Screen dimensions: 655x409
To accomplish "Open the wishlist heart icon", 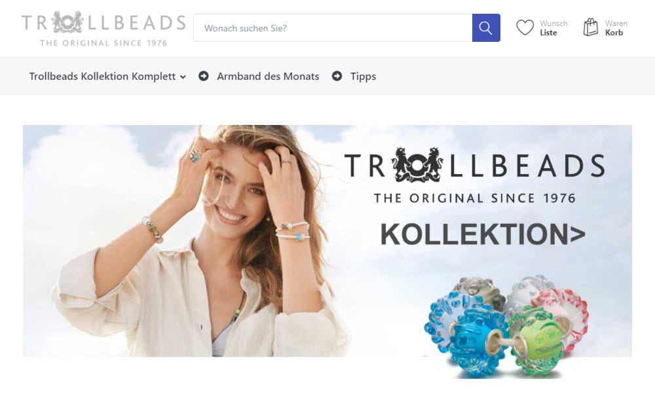I will (525, 27).
